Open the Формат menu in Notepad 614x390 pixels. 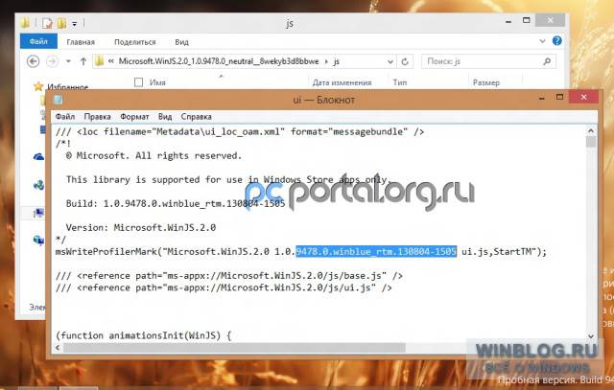tap(134, 117)
